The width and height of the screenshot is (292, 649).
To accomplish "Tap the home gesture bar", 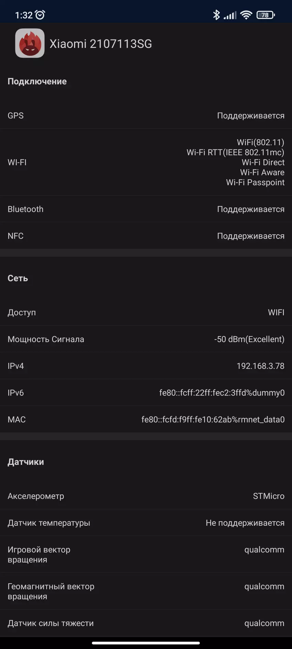I will pyautogui.click(x=146, y=643).
